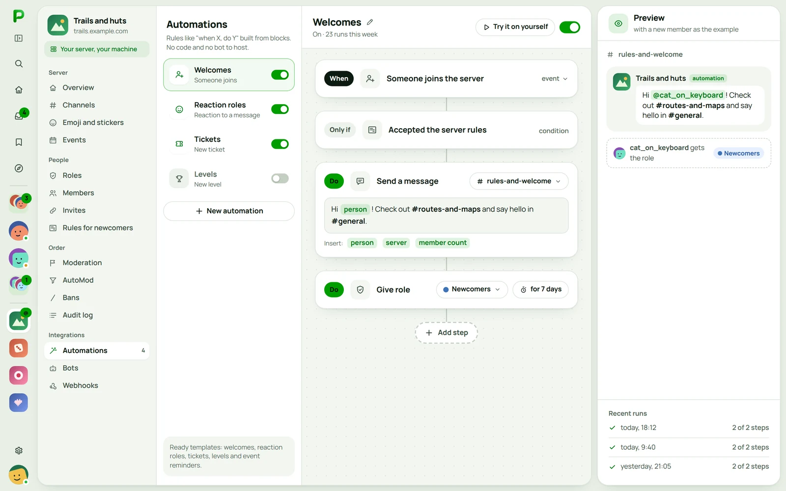This screenshot has width=786, height=491.
Task: Toggle the main Welcomes switch in header
Action: pos(570,27)
